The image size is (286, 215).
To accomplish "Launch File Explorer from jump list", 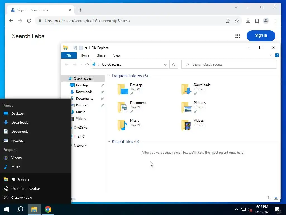I will (36, 180).
